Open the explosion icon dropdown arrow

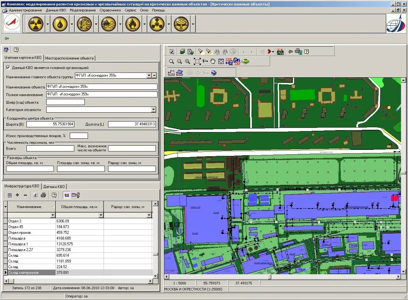(96, 24)
